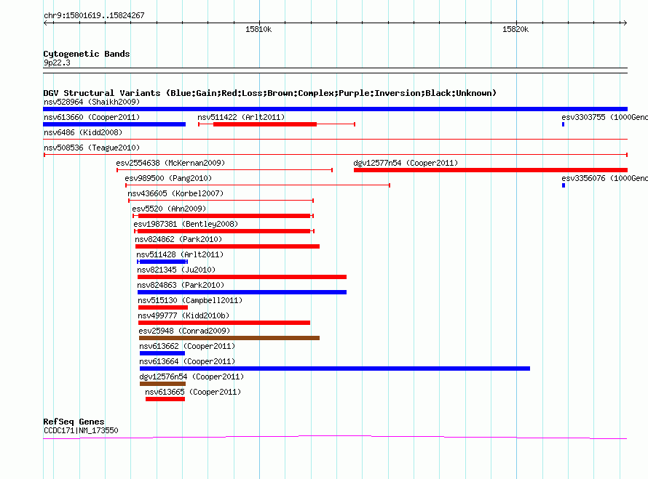Select nsv613664 (Cooper2011) label

[x=187, y=361]
